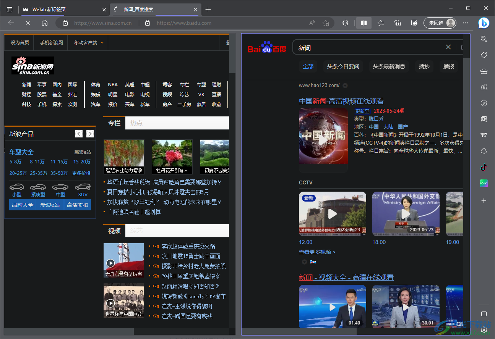Add this page to favorites star icon
495x339 pixels.
[326, 23]
